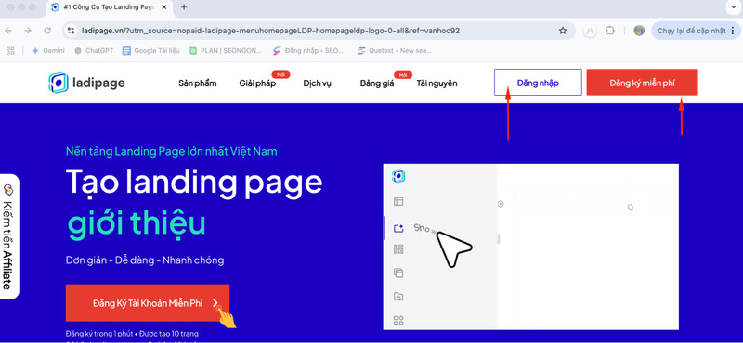Screen dimensions: 743x343
Task: Reload the page with the refresh icon
Action: tap(47, 31)
